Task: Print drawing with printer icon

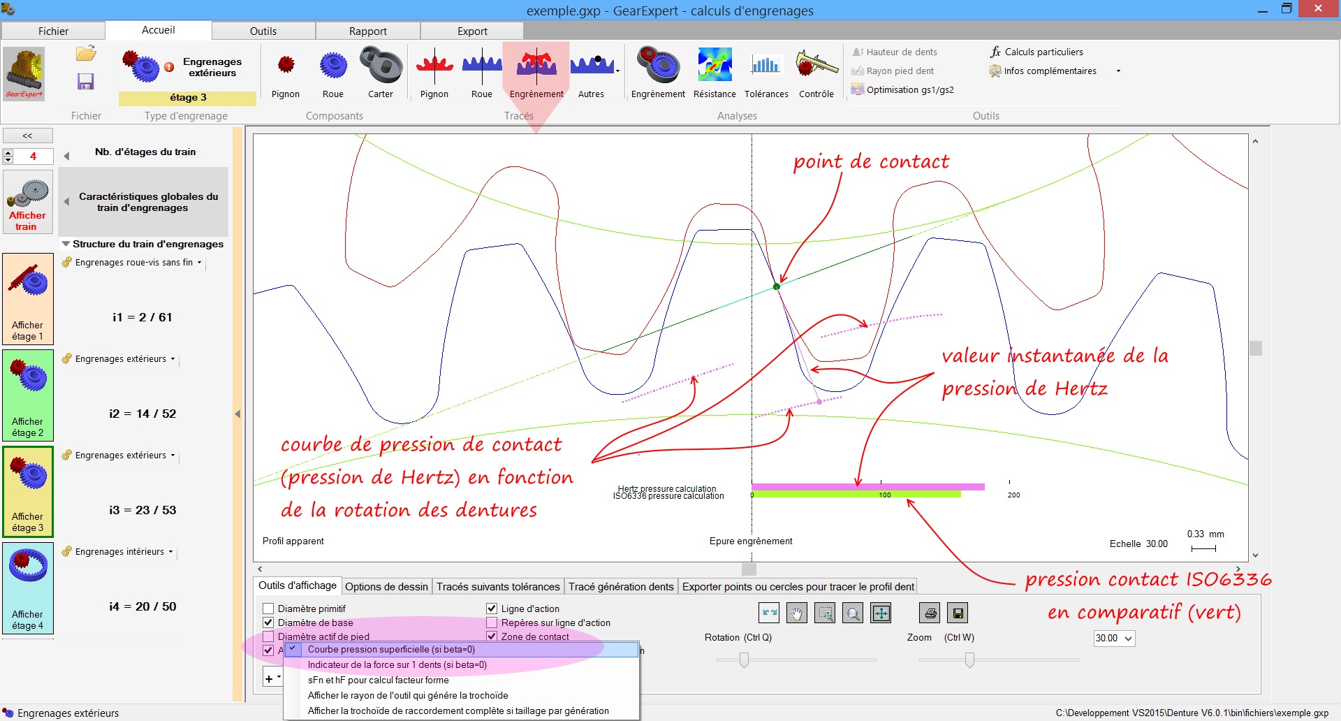Action: coord(930,613)
